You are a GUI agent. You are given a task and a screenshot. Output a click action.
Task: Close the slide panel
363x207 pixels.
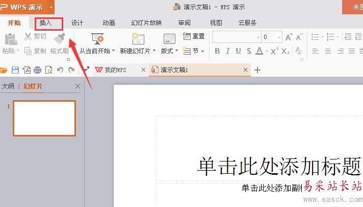[x=78, y=86]
